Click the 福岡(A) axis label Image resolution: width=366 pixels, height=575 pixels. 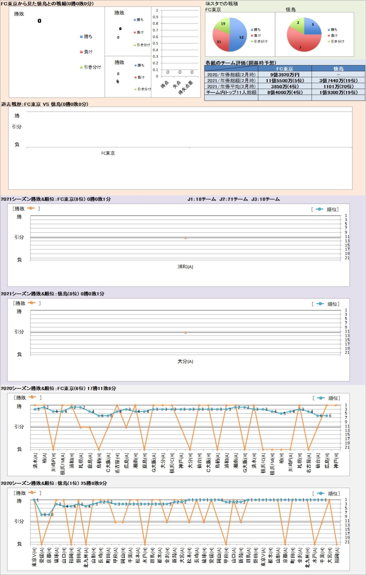(x=337, y=556)
